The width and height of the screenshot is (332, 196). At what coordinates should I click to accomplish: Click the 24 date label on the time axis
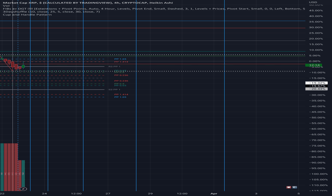click(x=44, y=194)
